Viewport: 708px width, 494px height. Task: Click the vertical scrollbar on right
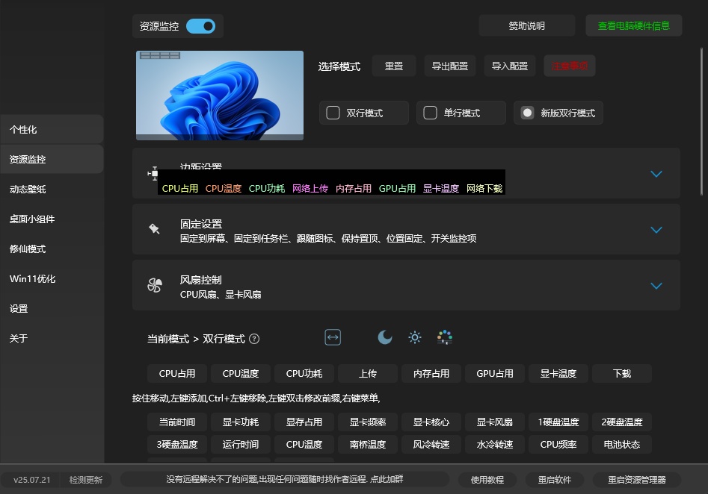701,122
